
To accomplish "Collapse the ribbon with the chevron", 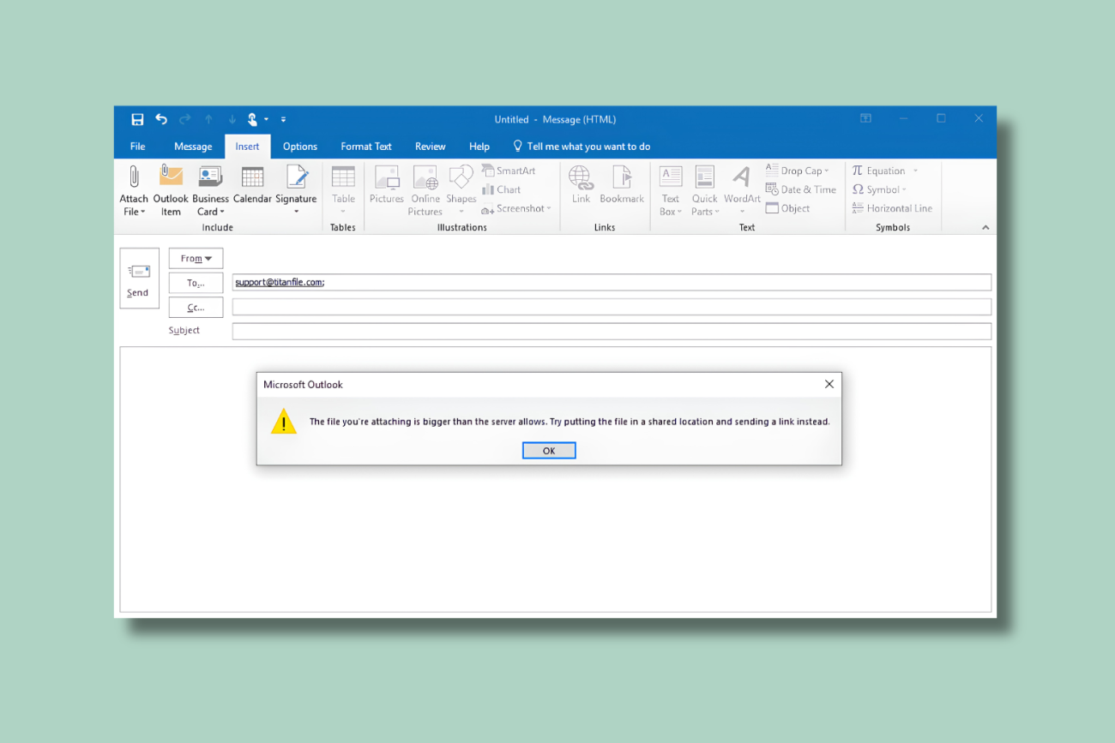I will coord(985,228).
